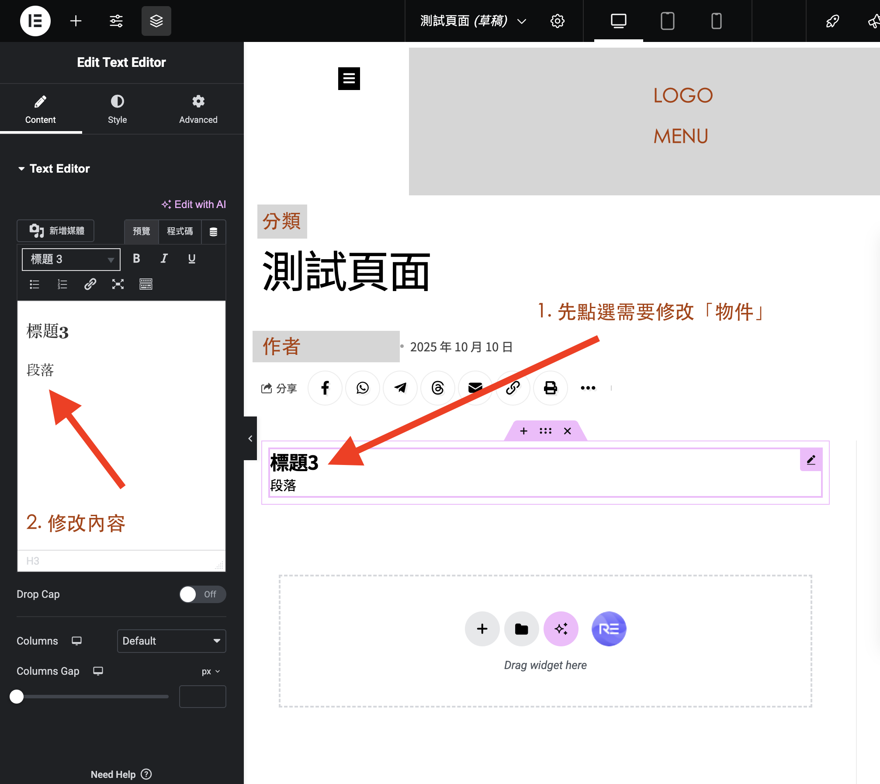The width and height of the screenshot is (880, 784).
Task: Click the pencil edit widget icon
Action: (811, 460)
